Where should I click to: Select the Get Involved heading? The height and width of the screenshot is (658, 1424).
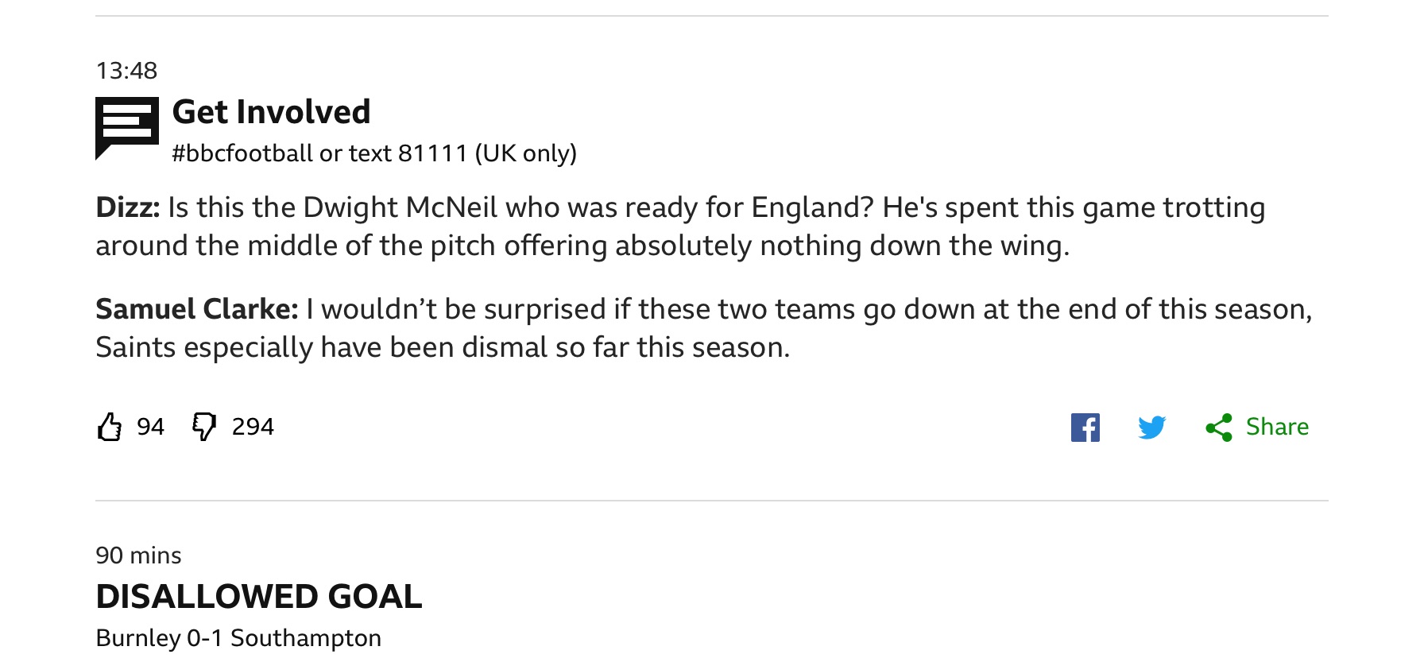point(271,112)
